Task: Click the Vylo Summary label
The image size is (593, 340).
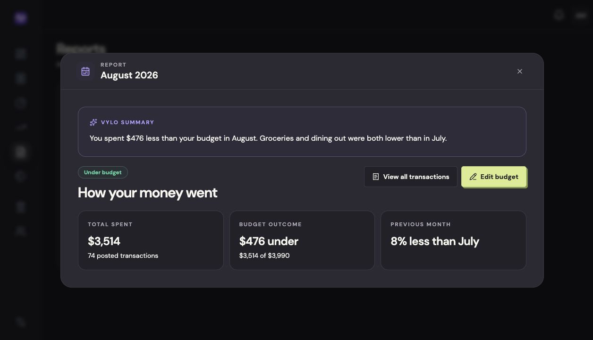Action: coord(127,122)
